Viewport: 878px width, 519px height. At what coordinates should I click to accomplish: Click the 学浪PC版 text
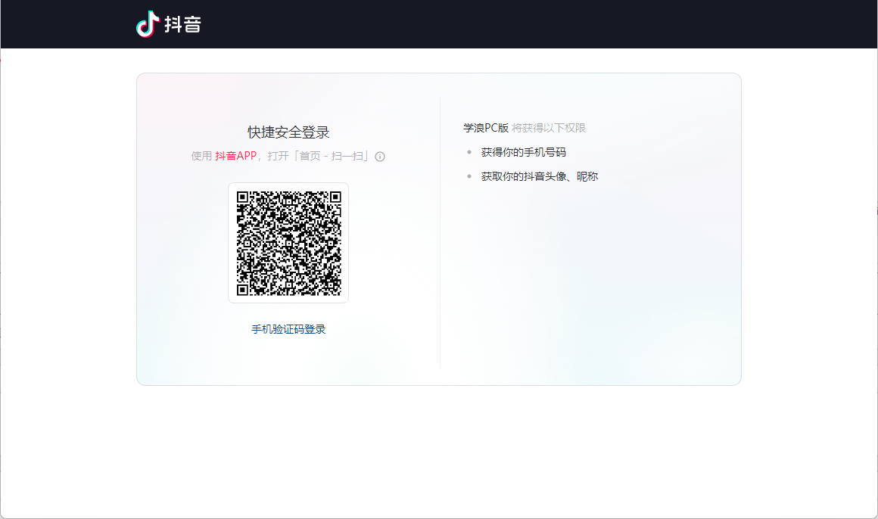[485, 128]
